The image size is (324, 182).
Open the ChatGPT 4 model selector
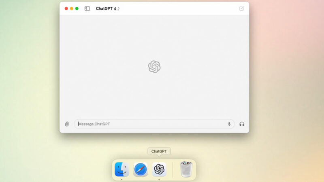(x=108, y=8)
